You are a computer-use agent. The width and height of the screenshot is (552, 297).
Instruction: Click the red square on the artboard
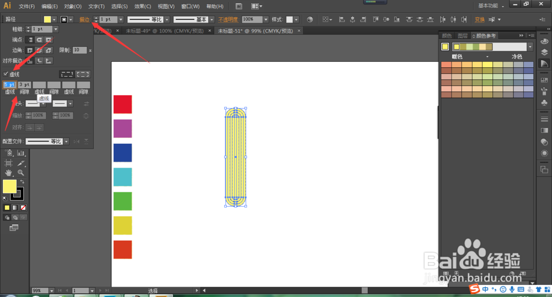pos(123,104)
